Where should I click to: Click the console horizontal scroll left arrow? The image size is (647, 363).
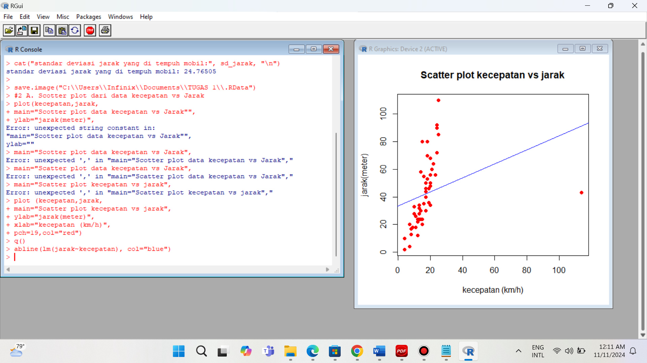(8, 270)
